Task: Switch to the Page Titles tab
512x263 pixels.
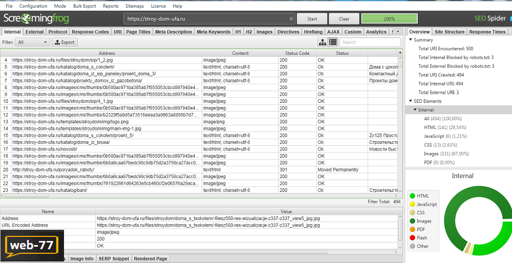Action: click(x=138, y=32)
